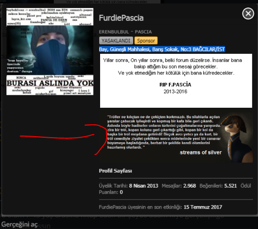
Task: Click the BURASI ASLINDA YOK banner text
Action: 50,83
